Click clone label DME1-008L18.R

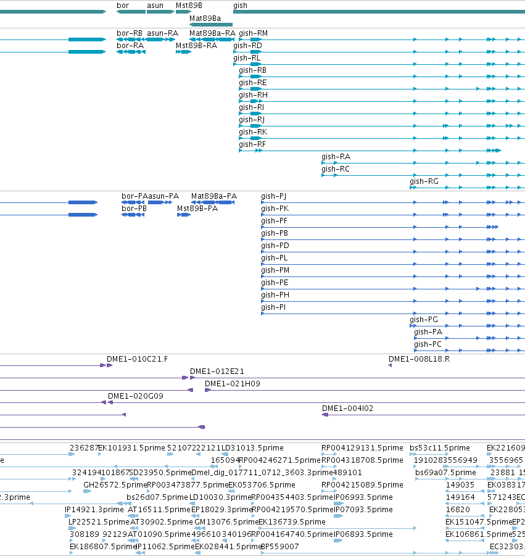[420, 359]
